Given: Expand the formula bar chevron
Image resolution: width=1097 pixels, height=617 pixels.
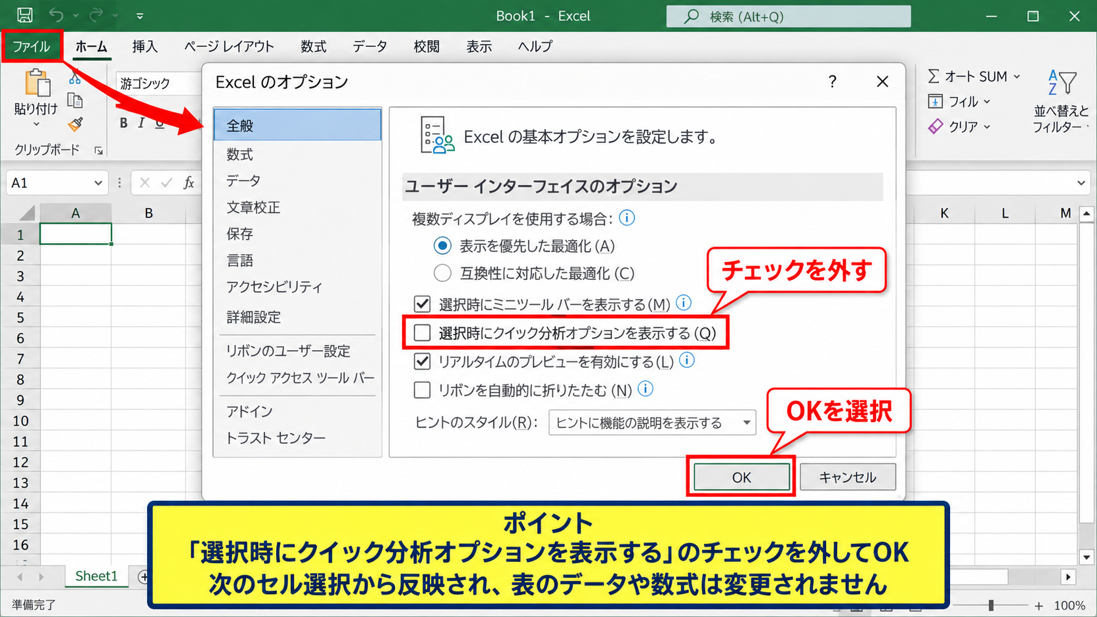Looking at the screenshot, I should tap(1081, 183).
